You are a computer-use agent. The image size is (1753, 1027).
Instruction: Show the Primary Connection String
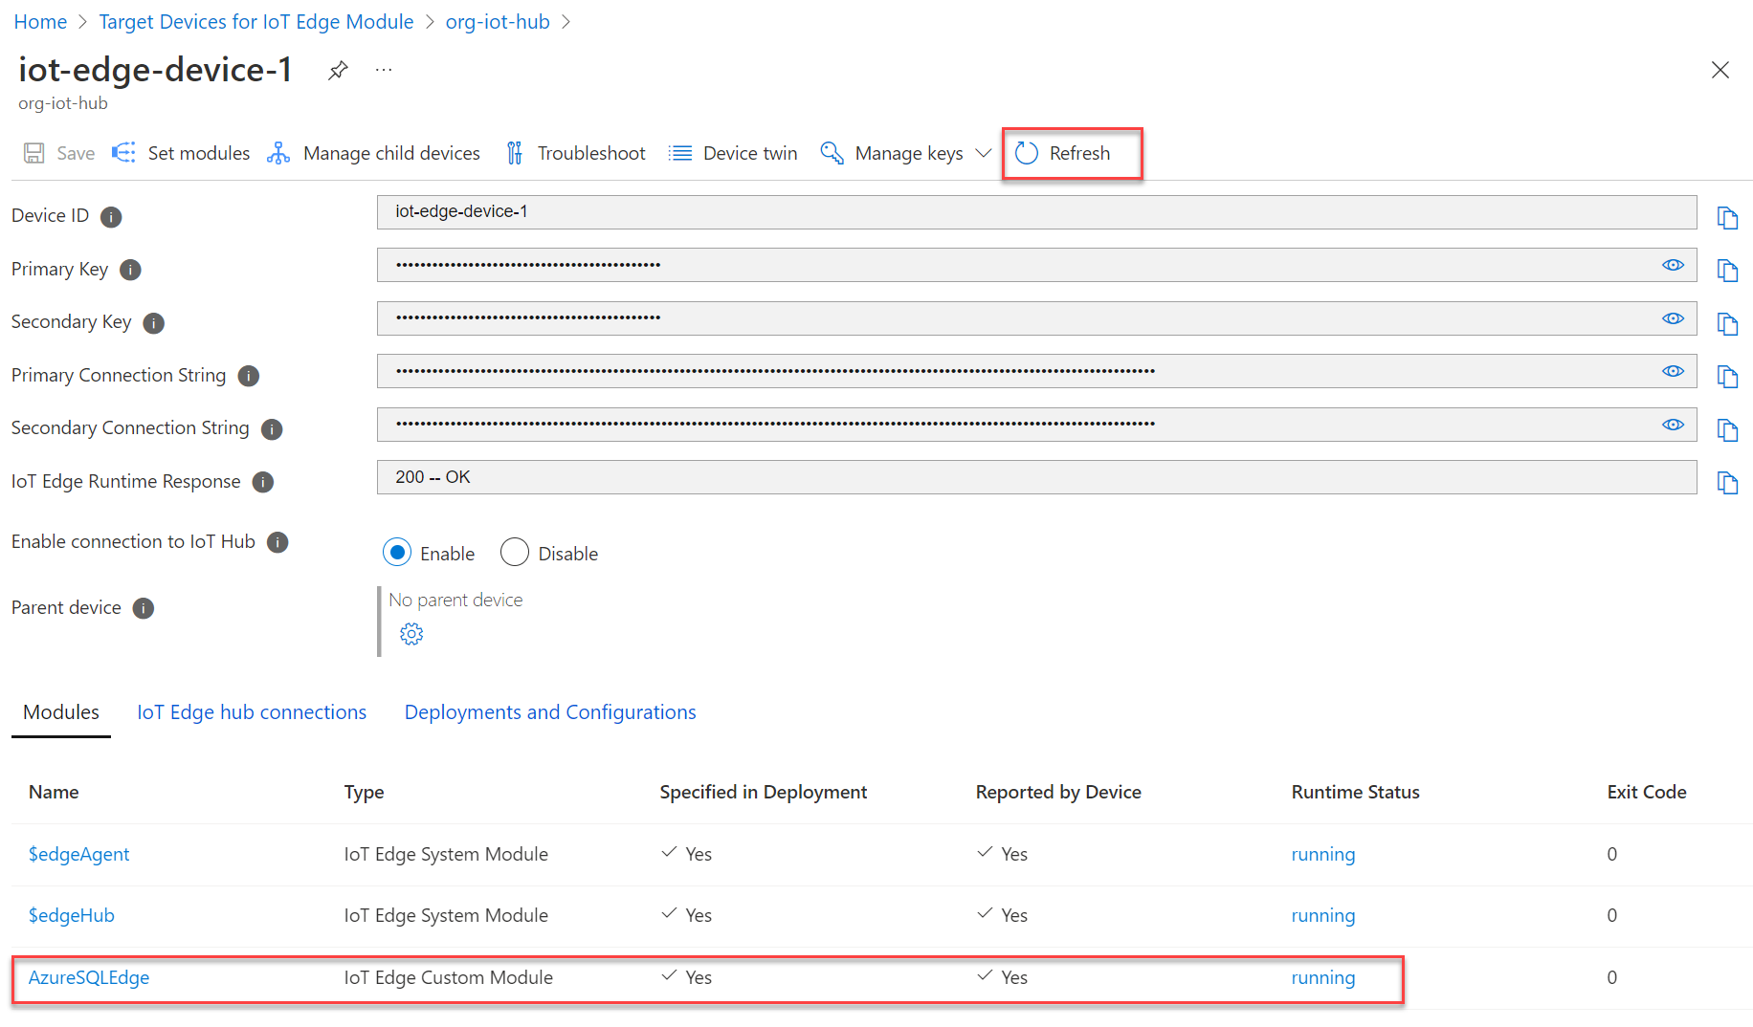click(x=1673, y=371)
